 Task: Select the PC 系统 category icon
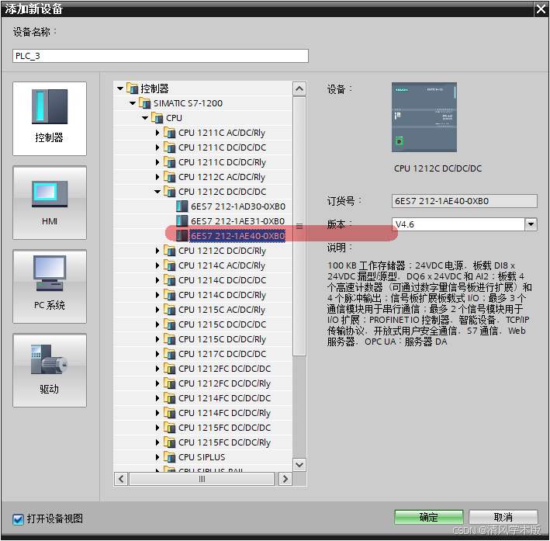50,286
